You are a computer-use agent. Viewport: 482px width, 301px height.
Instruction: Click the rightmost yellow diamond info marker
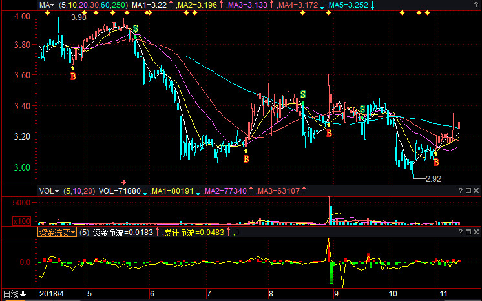(x=427, y=13)
